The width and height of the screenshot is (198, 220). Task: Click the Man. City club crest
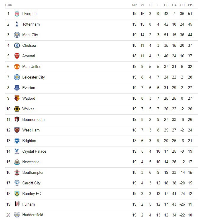(17, 35)
